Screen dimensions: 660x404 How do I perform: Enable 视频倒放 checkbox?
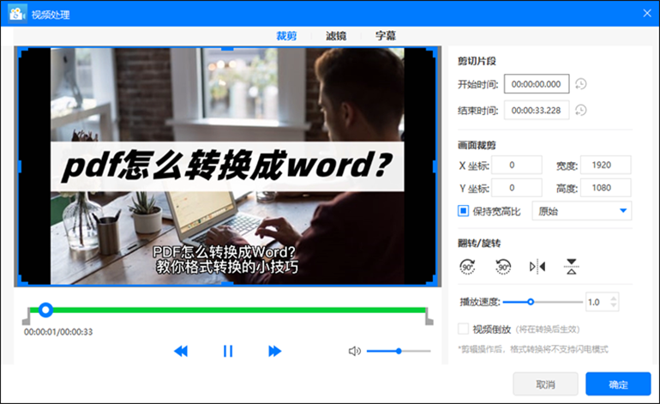[463, 329]
